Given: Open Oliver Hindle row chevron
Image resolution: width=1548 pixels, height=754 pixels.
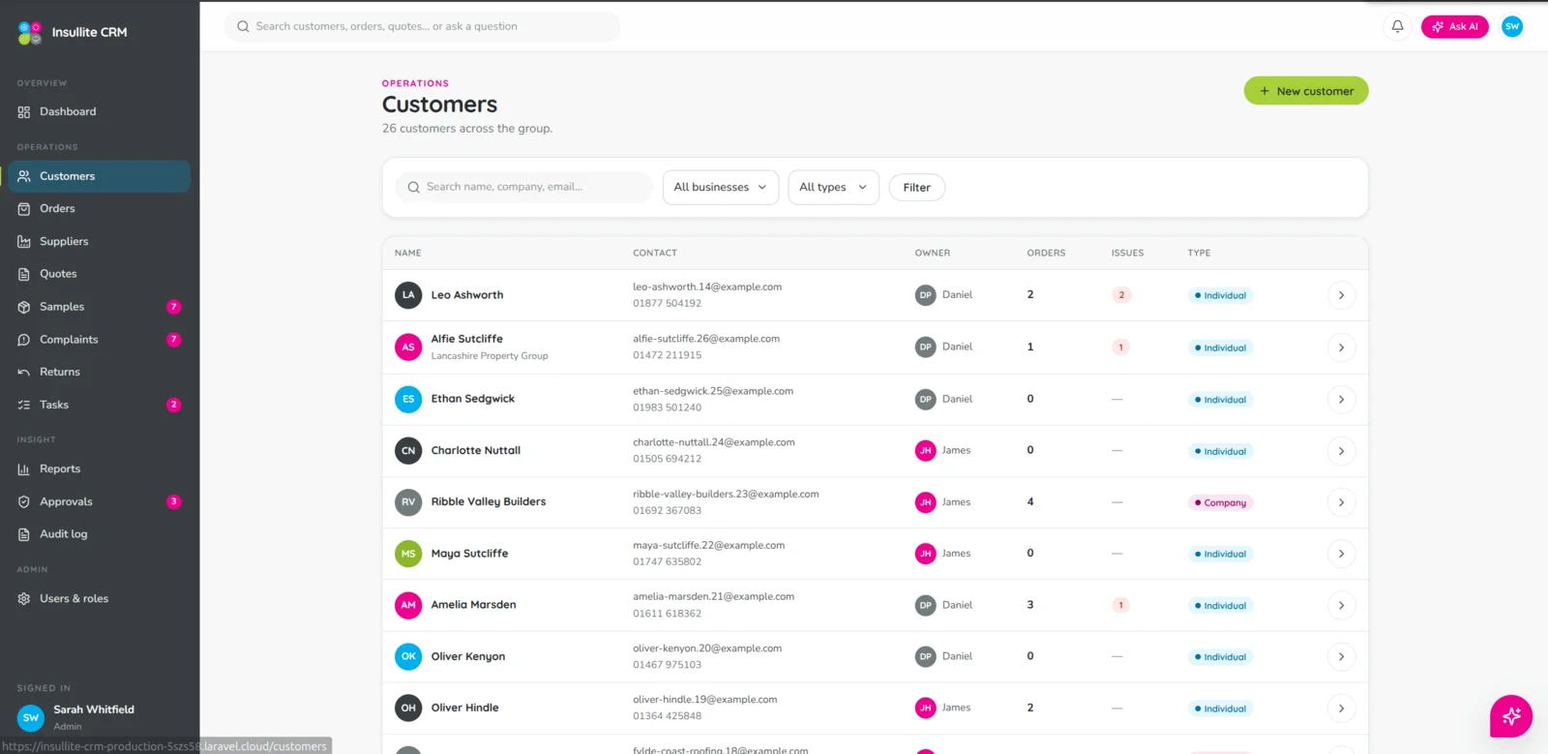Looking at the screenshot, I should tap(1341, 709).
